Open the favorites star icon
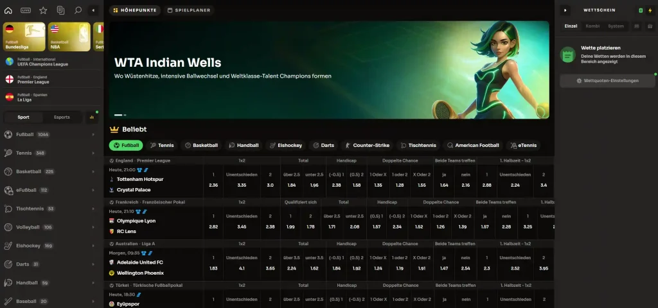 pyautogui.click(x=43, y=10)
